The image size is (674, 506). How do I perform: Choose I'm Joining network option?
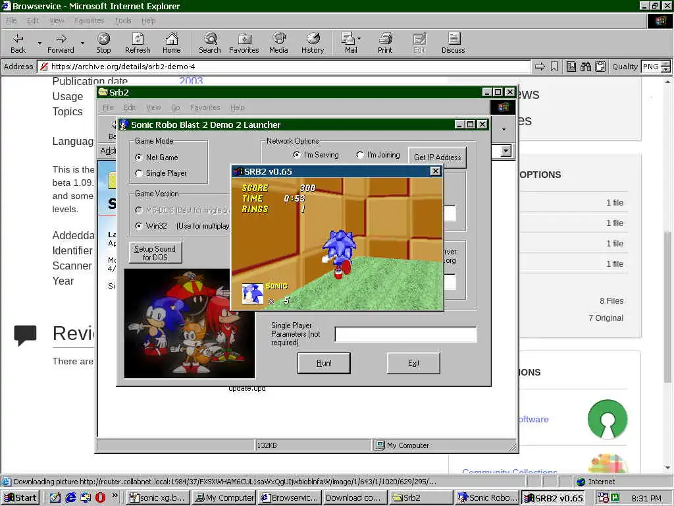pos(360,154)
